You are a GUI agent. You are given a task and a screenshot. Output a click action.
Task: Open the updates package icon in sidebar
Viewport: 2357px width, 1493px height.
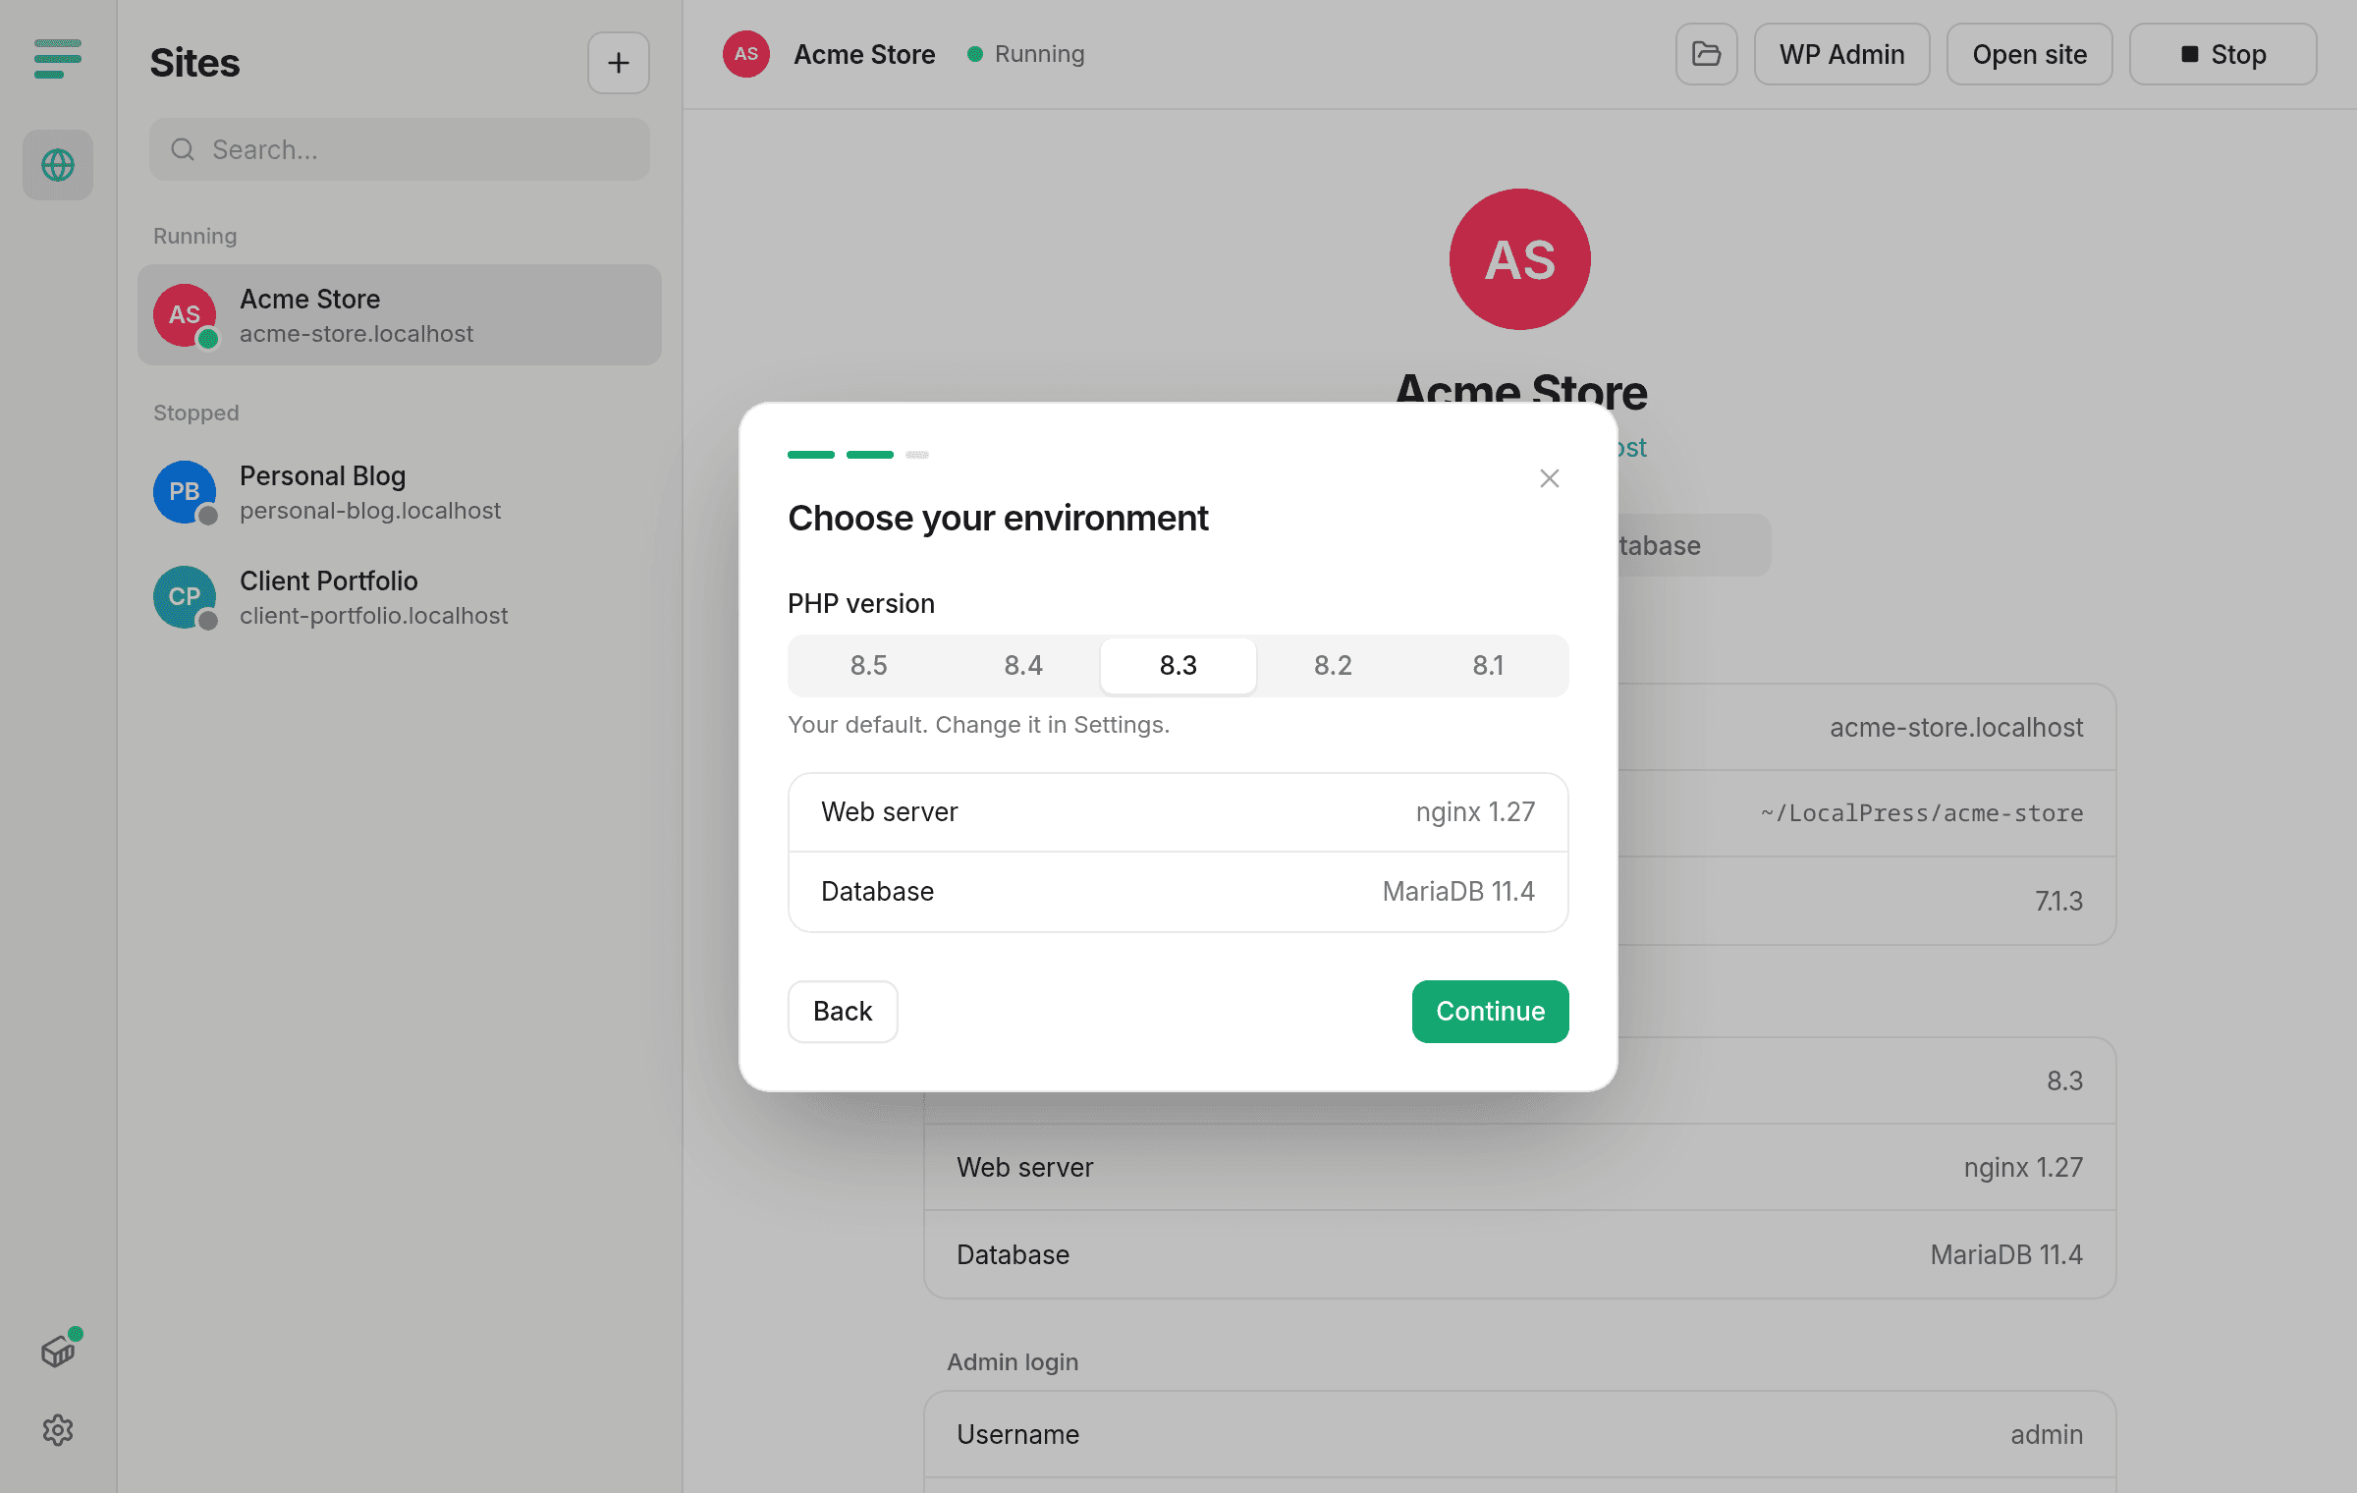pos(59,1351)
